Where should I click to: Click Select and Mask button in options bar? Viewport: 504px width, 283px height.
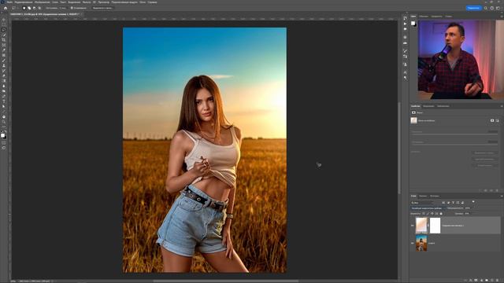click(102, 8)
